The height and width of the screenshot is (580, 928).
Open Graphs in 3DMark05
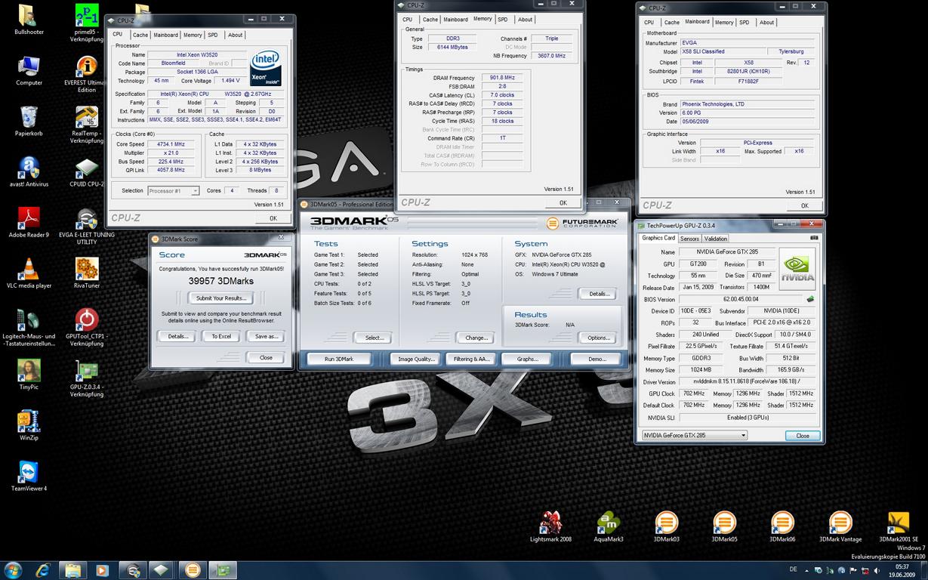pyautogui.click(x=527, y=359)
